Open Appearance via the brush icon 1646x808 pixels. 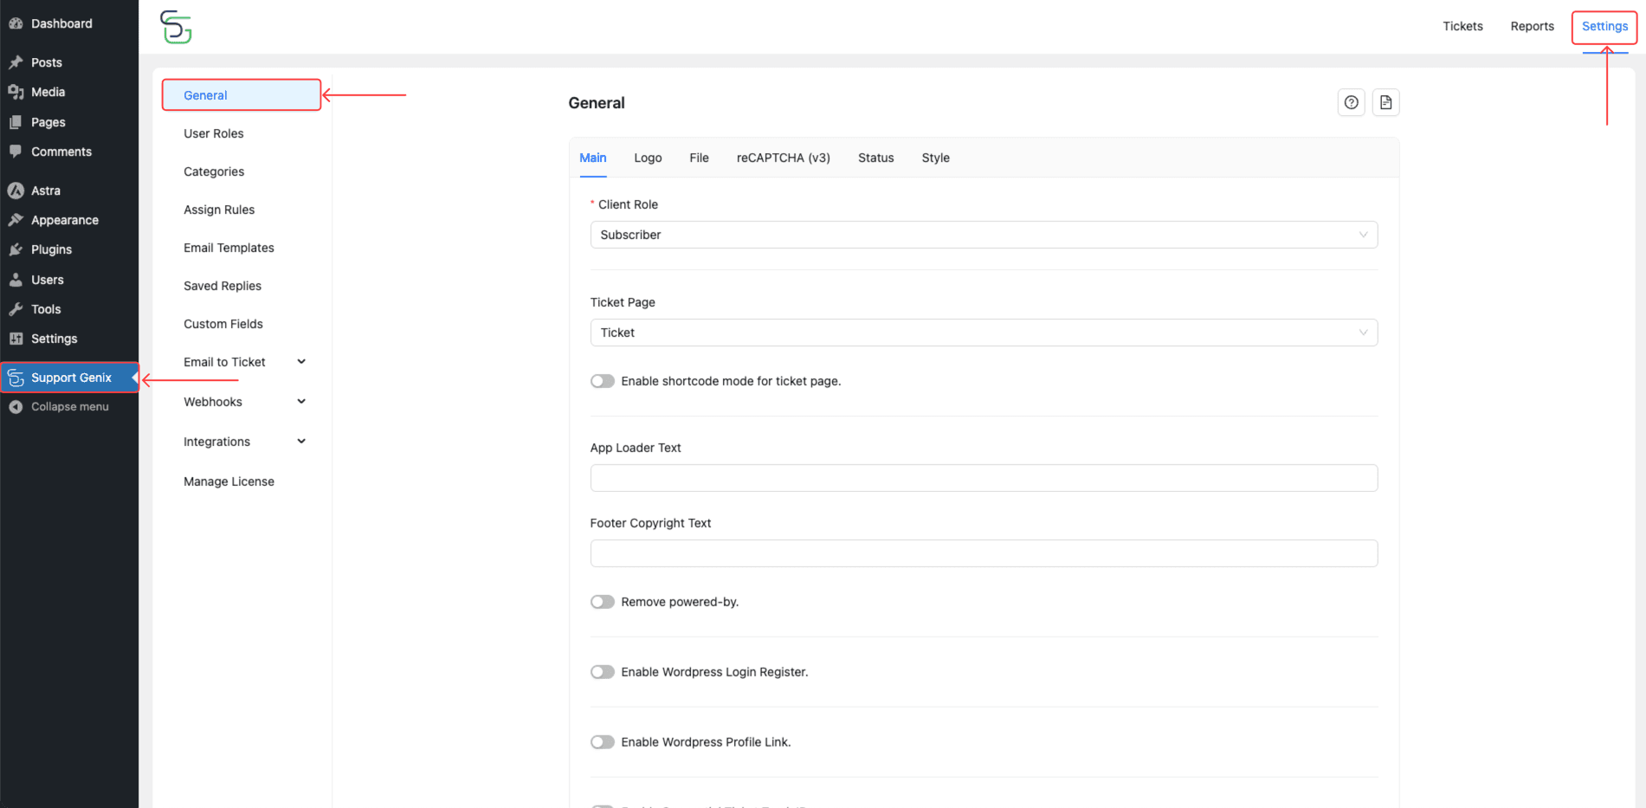(x=17, y=219)
